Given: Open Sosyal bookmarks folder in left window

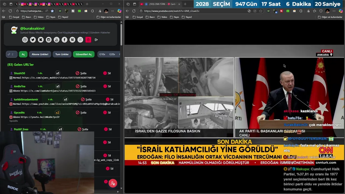Looking at the screenshot, I should coord(14,17).
